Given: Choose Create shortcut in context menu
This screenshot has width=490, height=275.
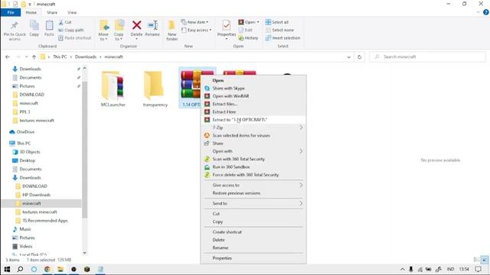Looking at the screenshot, I should [253, 232].
